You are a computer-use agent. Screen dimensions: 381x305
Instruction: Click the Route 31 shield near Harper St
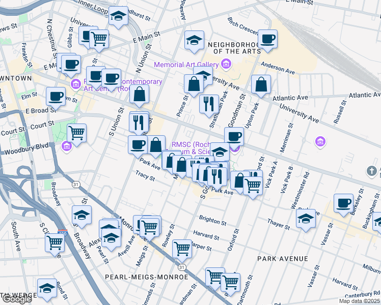[182, 267]
